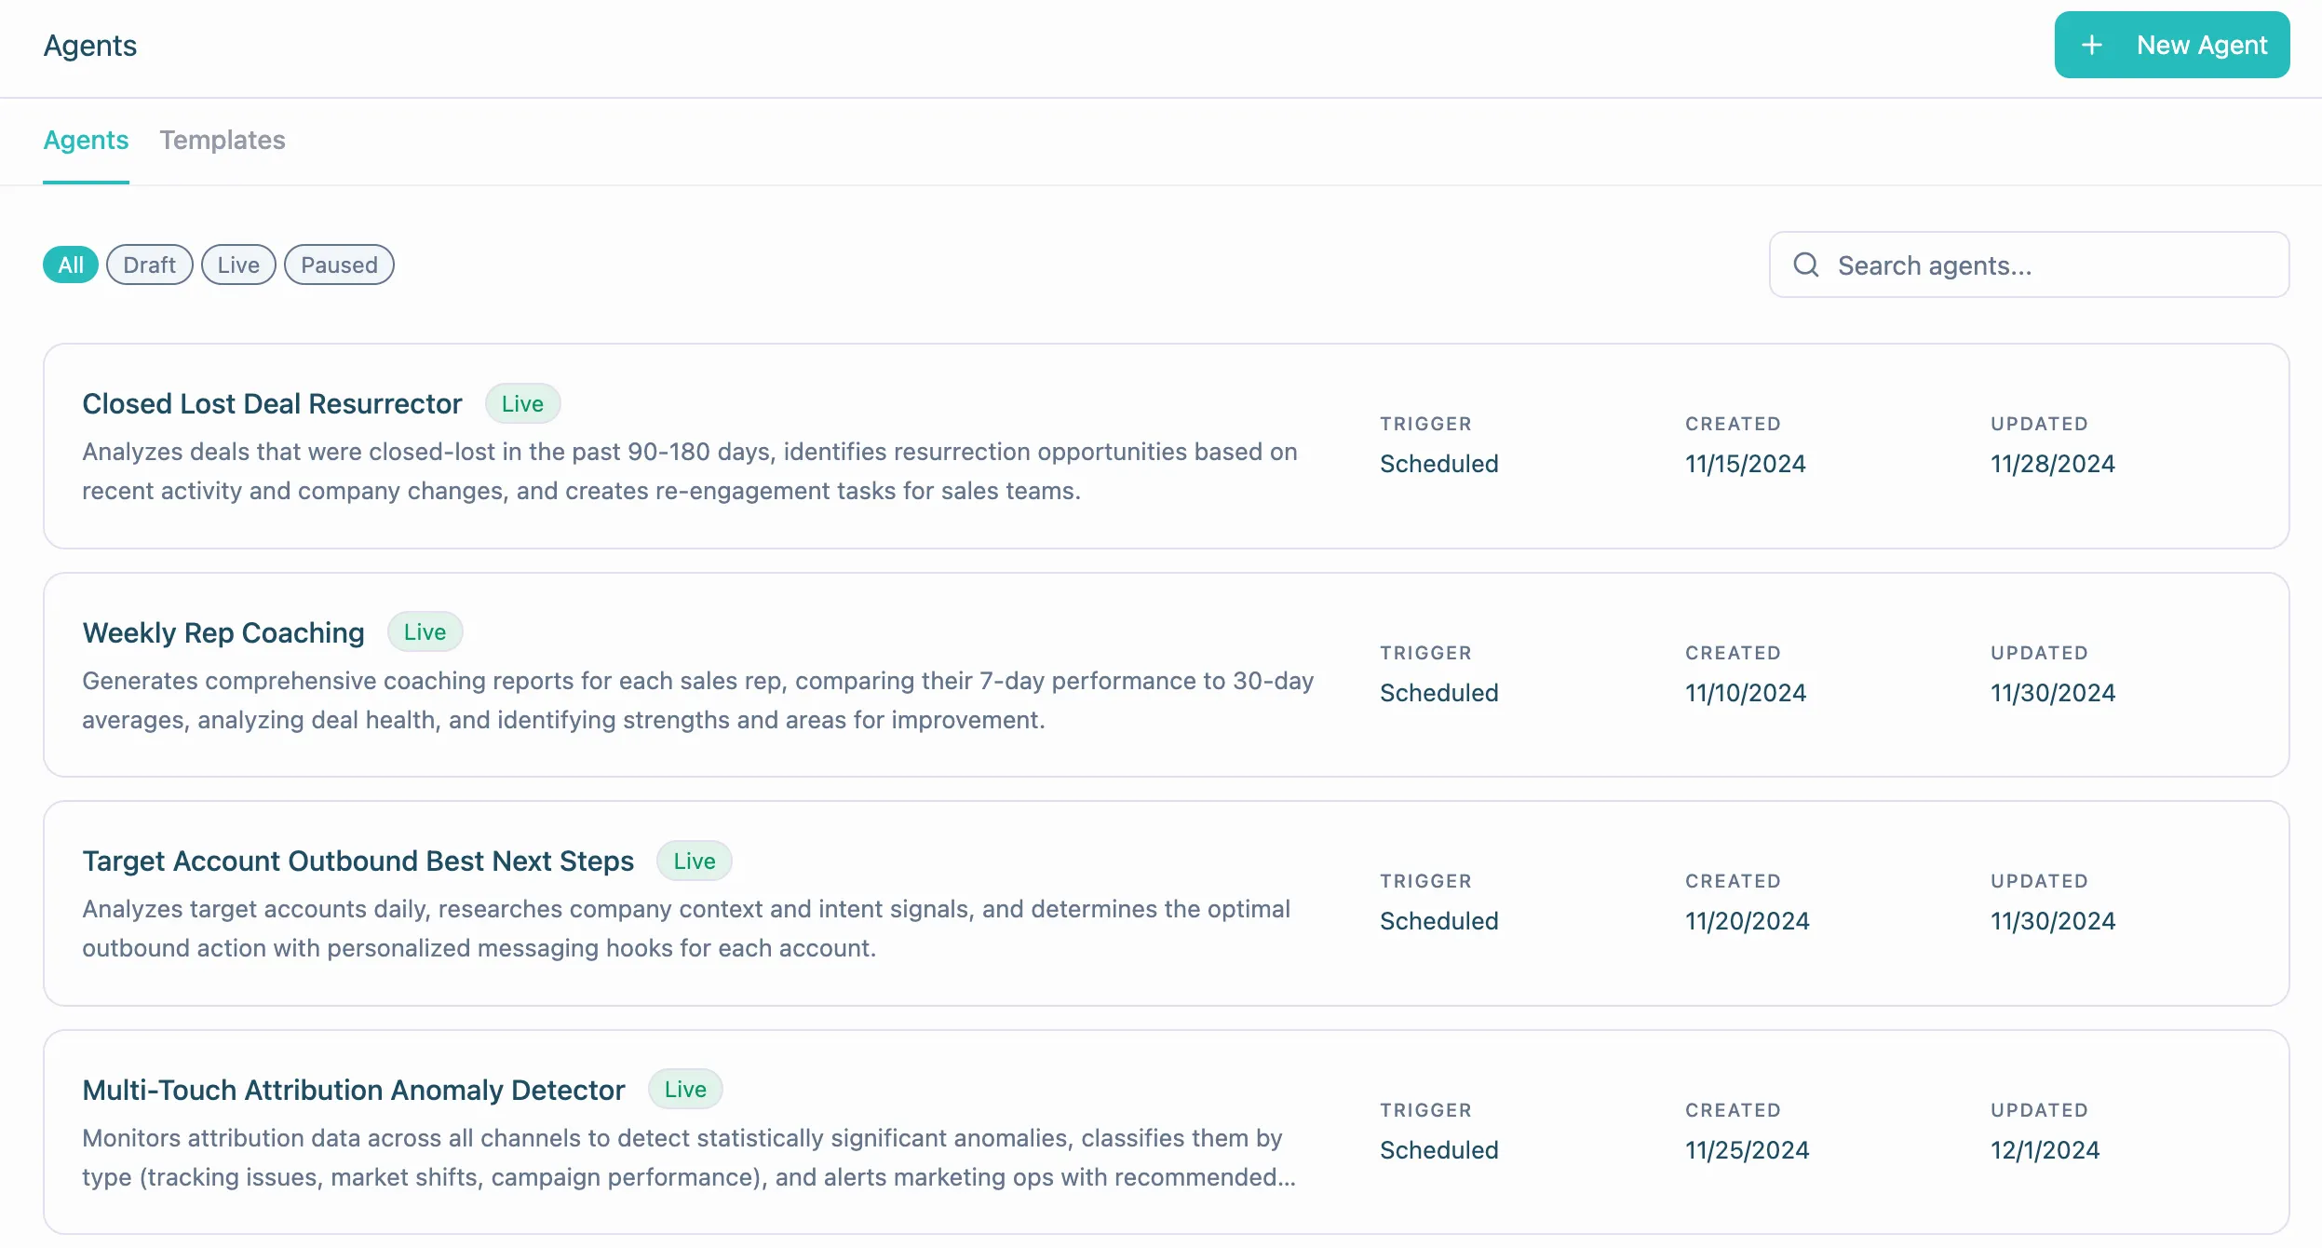Viewport: 2322px width, 1248px height.
Task: Click Live badge beside Target Account Outbound
Action: 695,861
